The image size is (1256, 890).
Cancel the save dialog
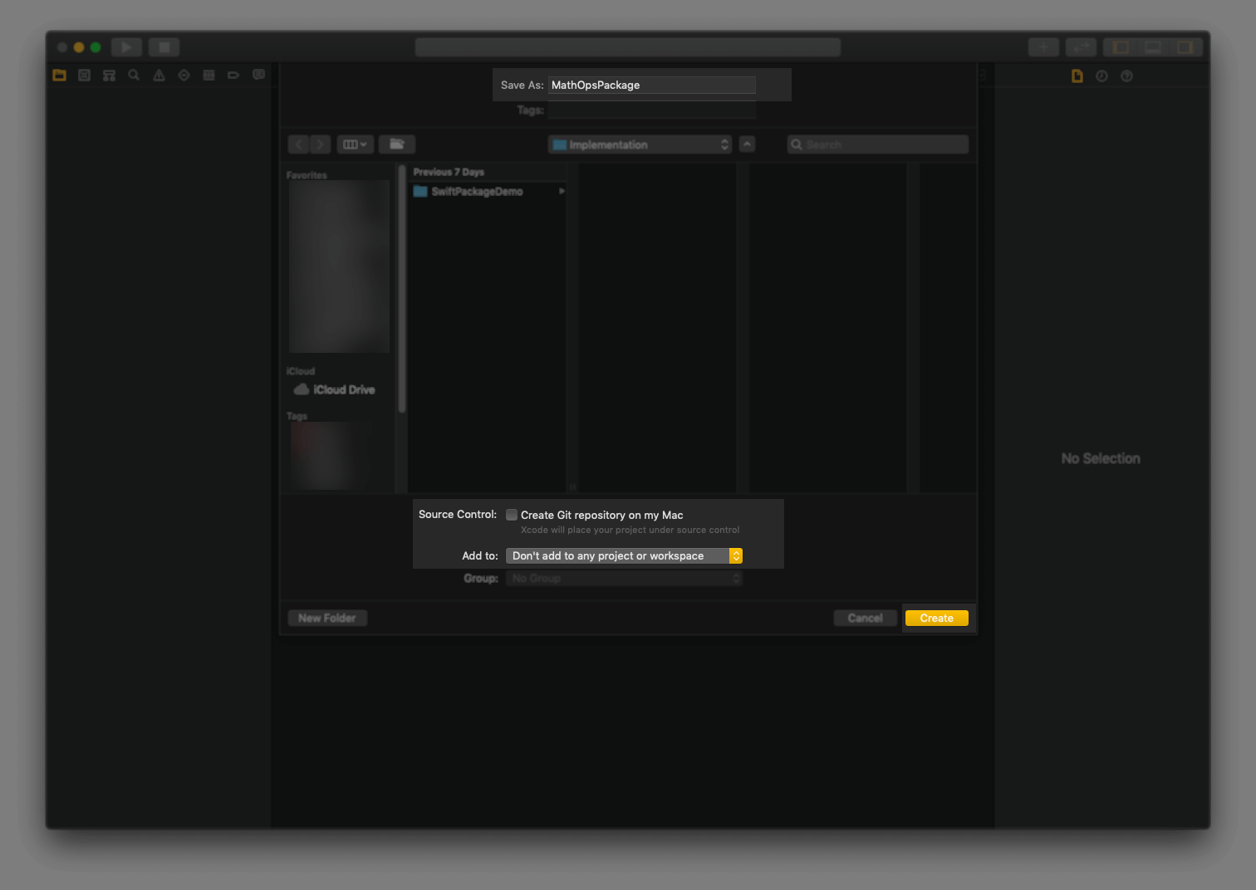(x=865, y=619)
